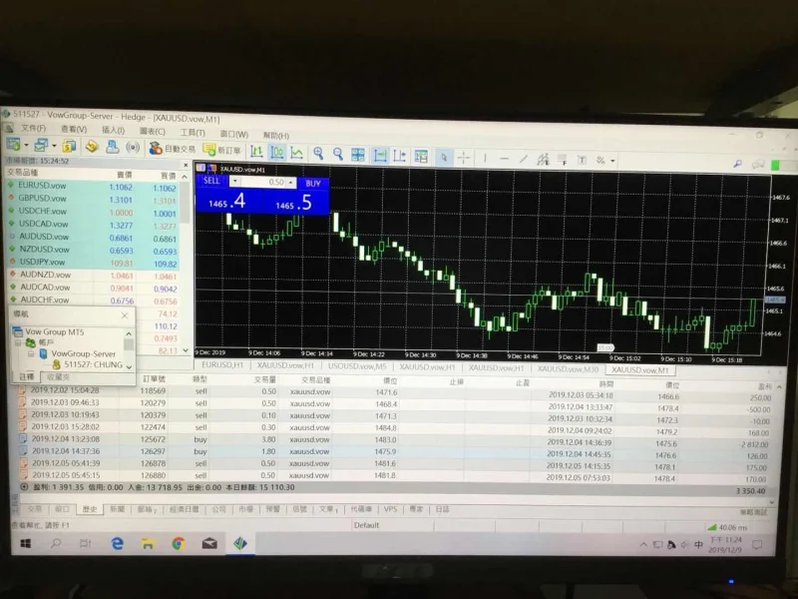Switch to the USOUSD.vow,M5 chart tab

[x=357, y=366]
